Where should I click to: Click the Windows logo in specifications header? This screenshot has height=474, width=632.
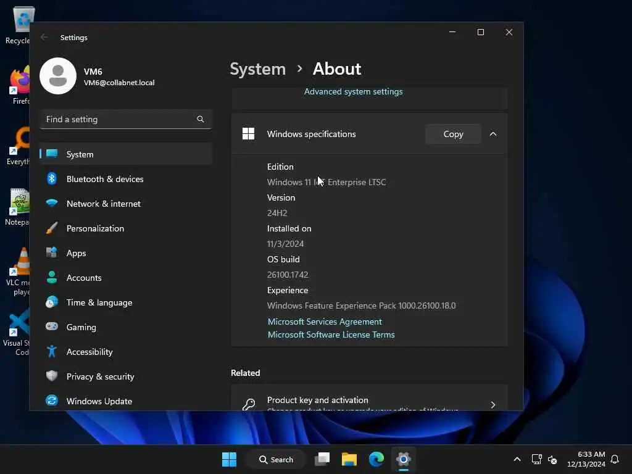(248, 134)
